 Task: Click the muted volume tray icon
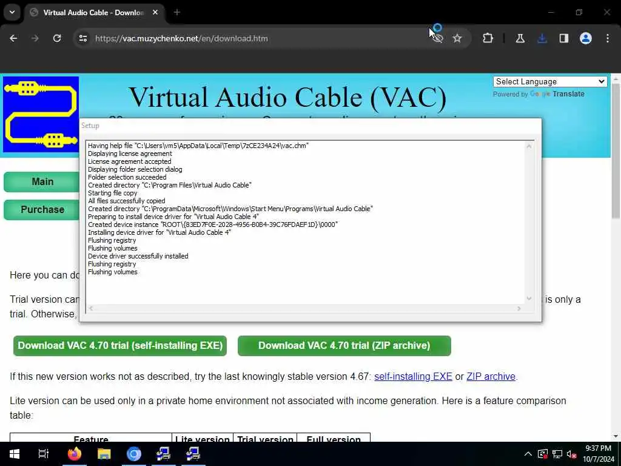571,454
